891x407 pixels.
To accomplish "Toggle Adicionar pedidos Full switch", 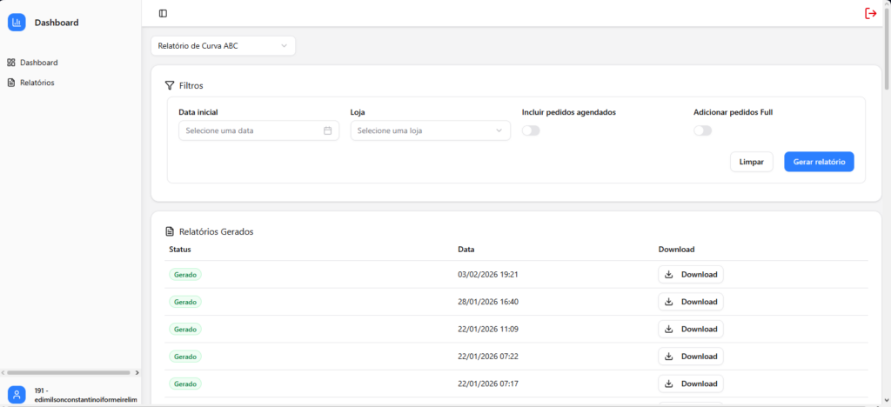I will coord(702,130).
